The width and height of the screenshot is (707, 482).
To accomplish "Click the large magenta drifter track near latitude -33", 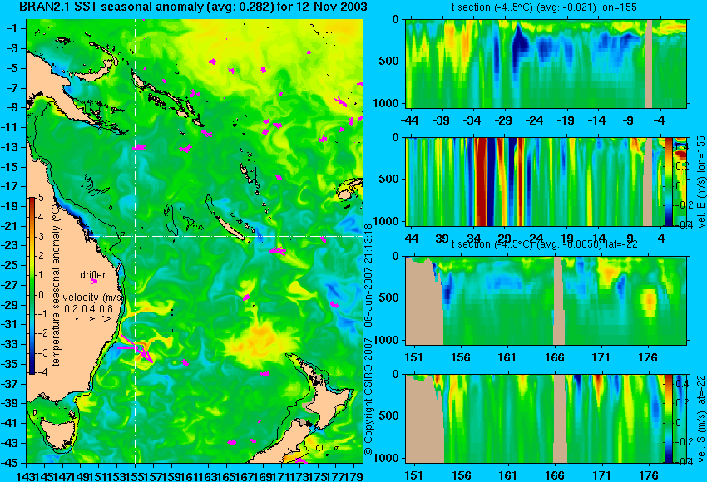I will pyautogui.click(x=136, y=347).
